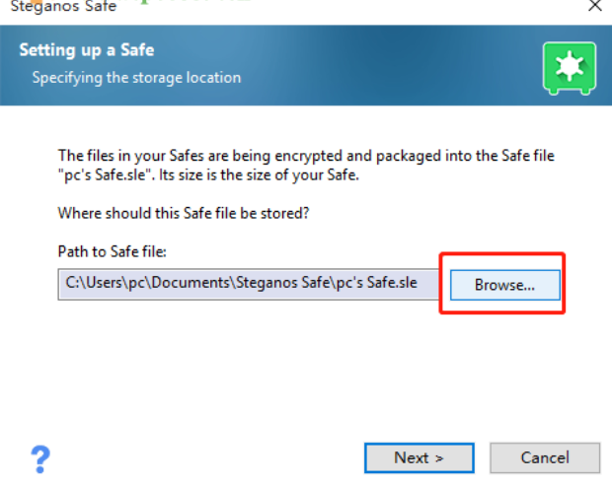Click the "Setting up a Safe" heading

tap(87, 50)
